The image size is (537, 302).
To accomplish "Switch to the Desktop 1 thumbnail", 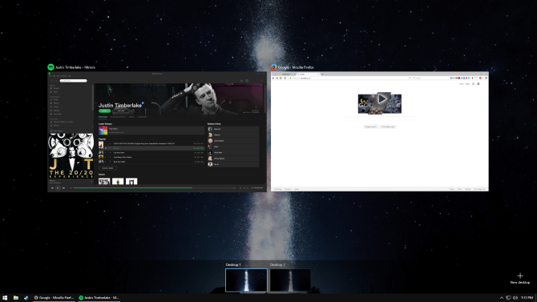I will coord(246,280).
